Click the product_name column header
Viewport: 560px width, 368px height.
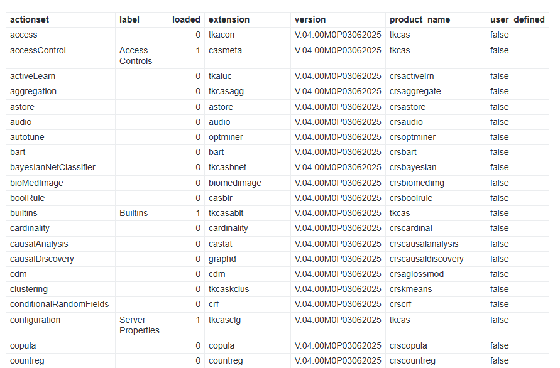419,19
